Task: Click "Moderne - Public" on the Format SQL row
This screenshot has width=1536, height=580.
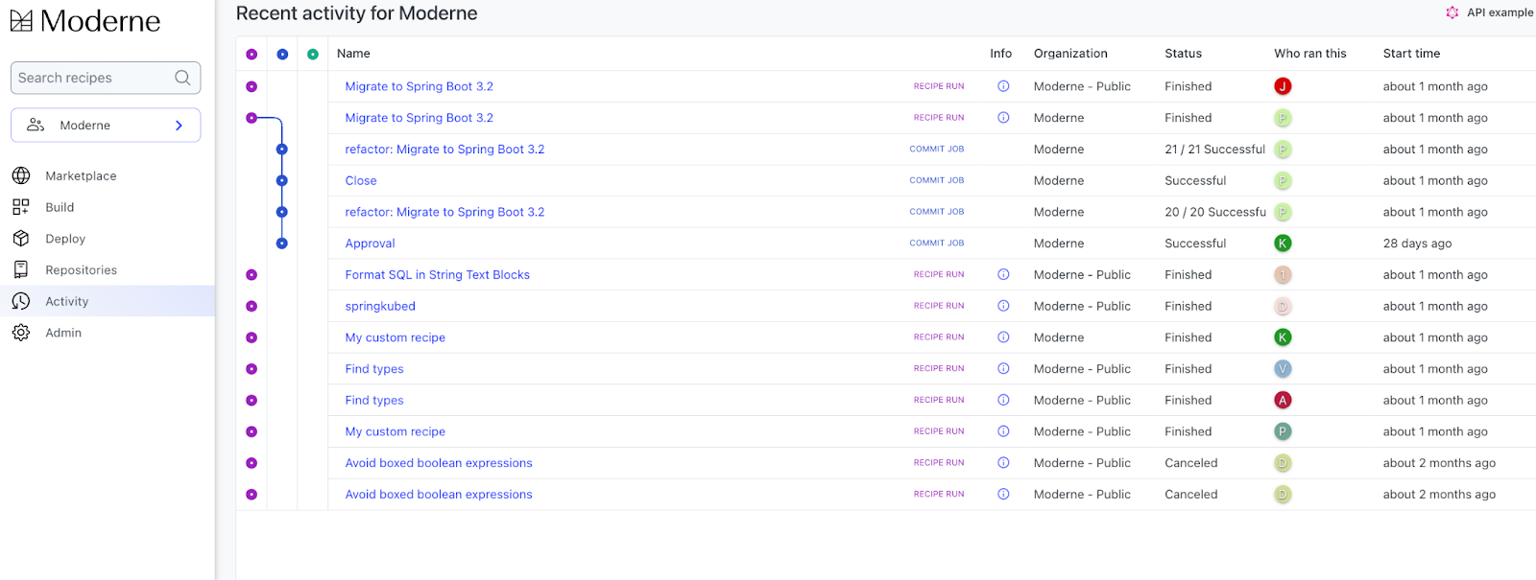Action: coord(1082,274)
